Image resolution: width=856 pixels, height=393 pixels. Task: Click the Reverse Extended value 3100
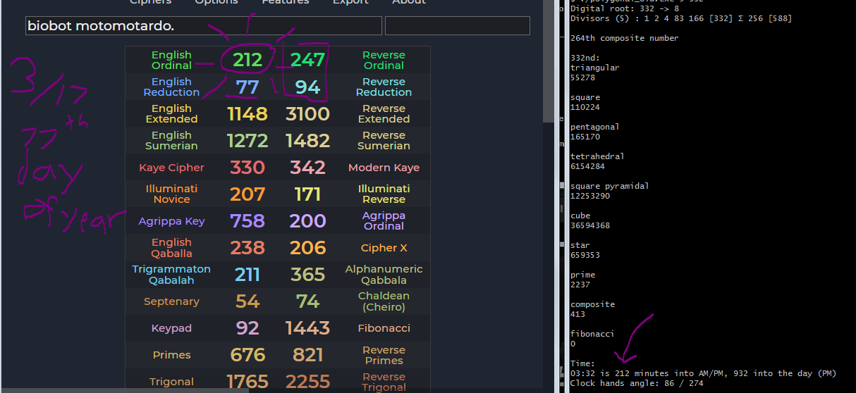pyautogui.click(x=307, y=113)
